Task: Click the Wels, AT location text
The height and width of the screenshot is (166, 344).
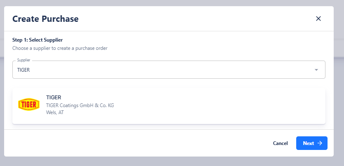Action: pos(55,112)
